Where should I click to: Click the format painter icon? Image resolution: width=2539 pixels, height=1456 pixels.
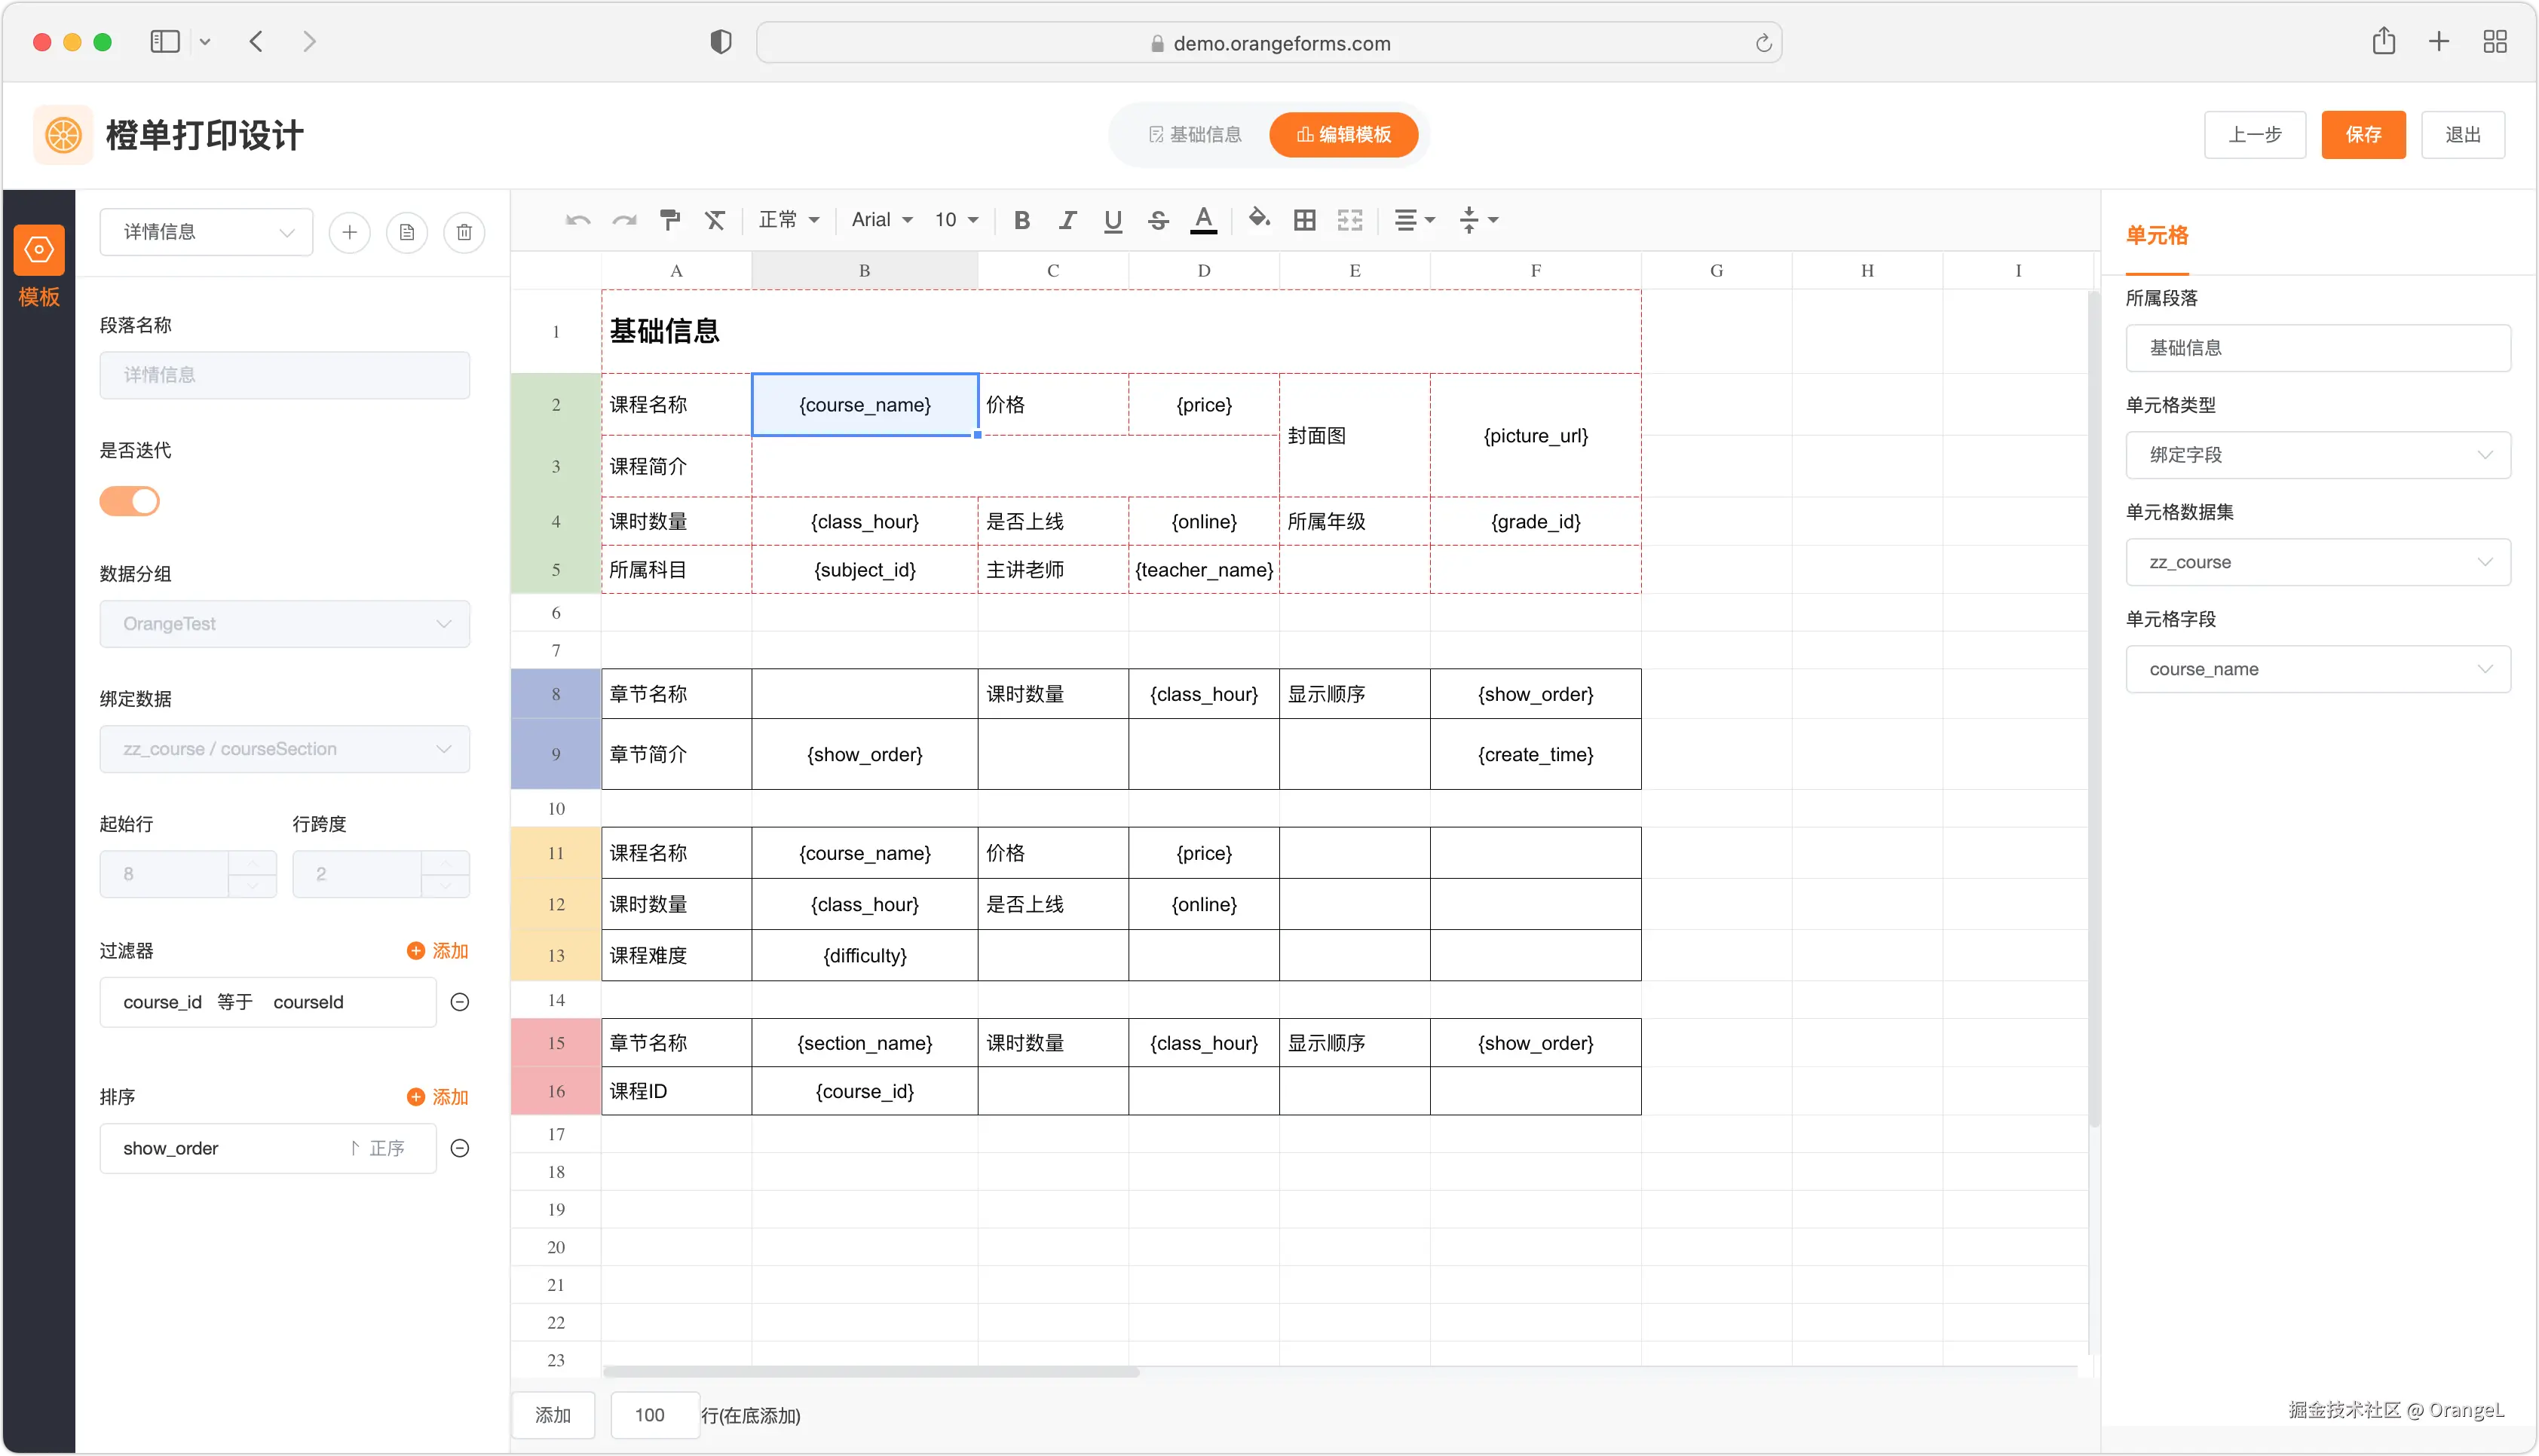(x=670, y=220)
